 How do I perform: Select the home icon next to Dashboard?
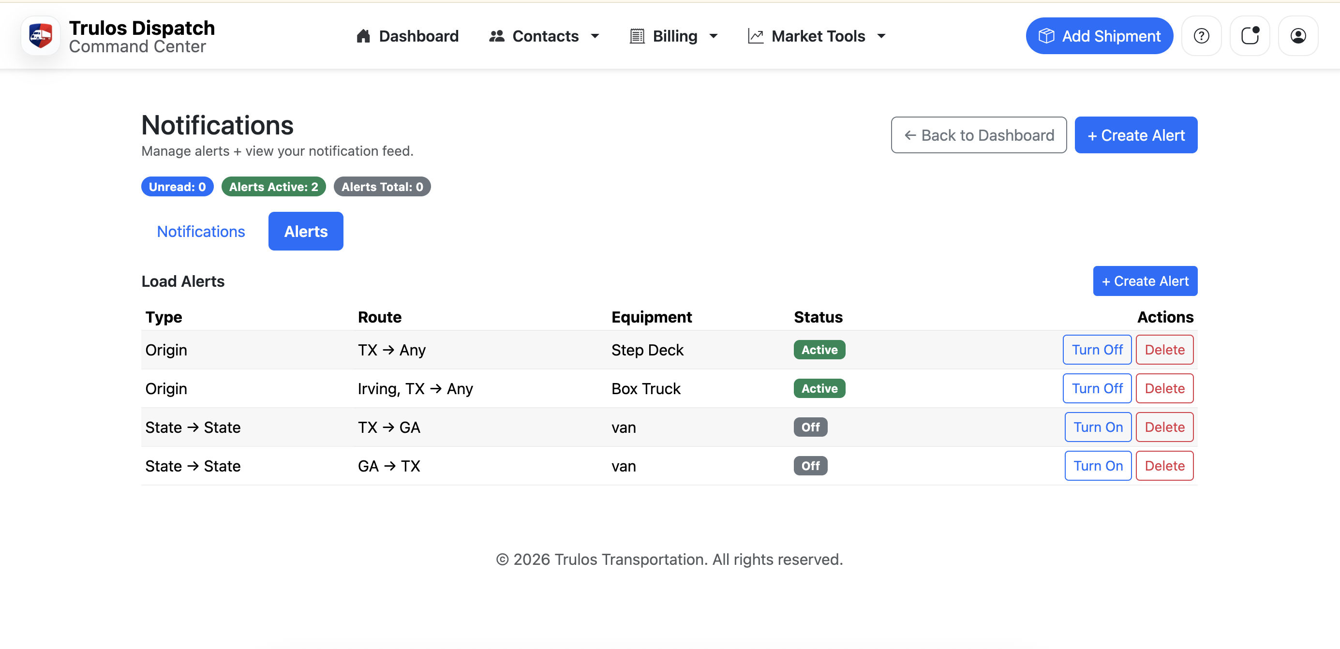pyautogui.click(x=363, y=35)
